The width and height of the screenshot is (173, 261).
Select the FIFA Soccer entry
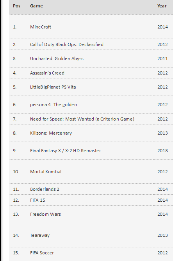(42, 253)
